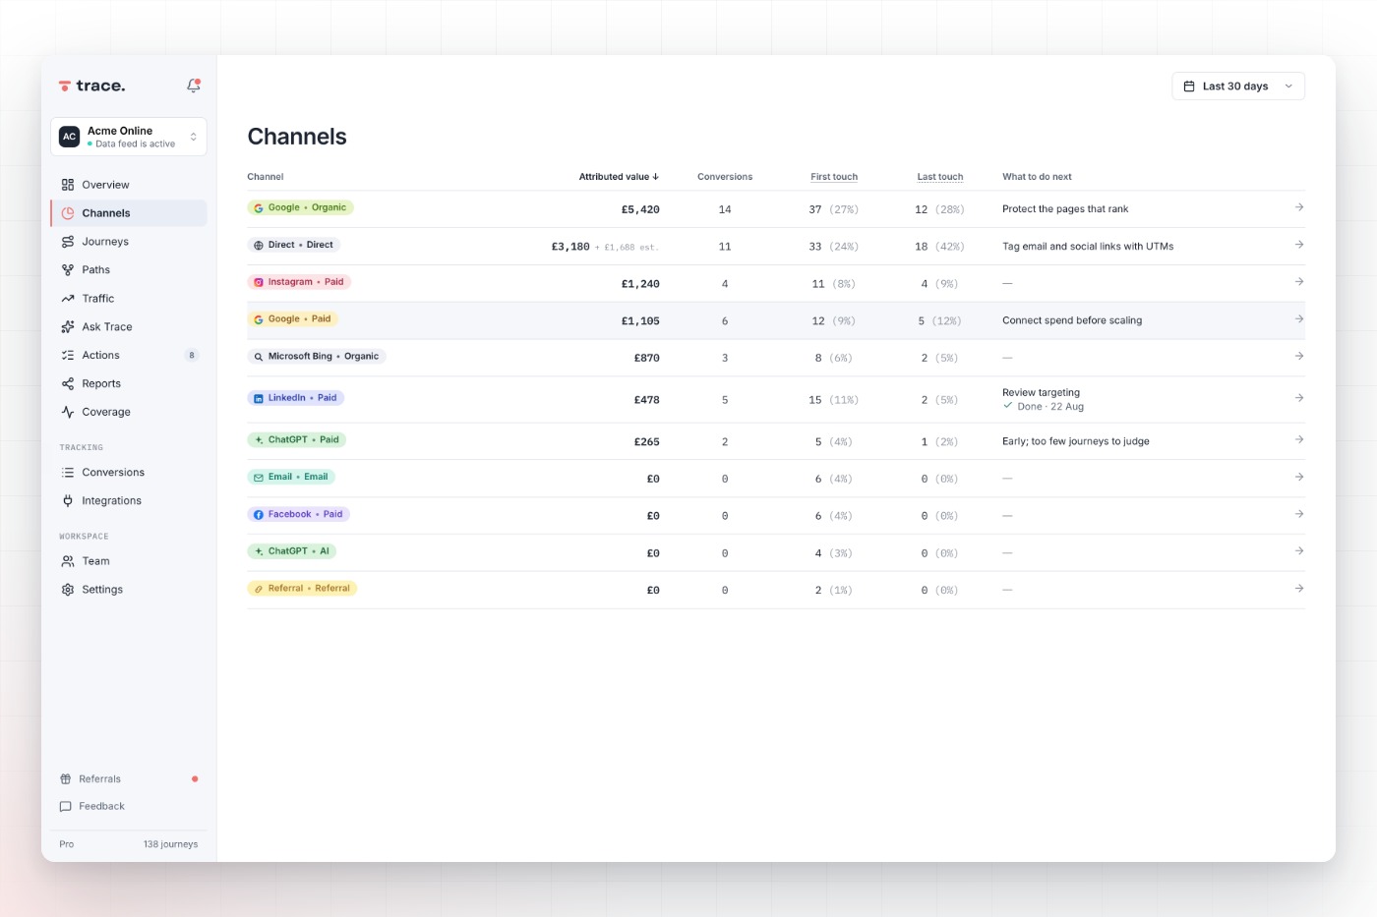1377x917 pixels.
Task: Click the £5,420 attributed value
Action: click(x=640, y=209)
